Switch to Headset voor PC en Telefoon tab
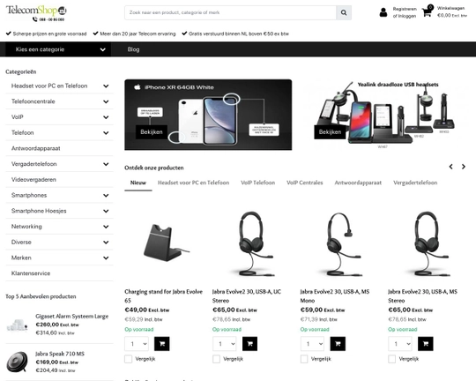The width and height of the screenshot is (476, 381). tap(193, 183)
